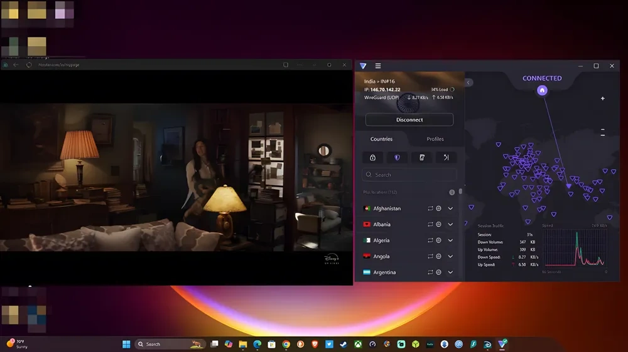The width and height of the screenshot is (628, 352).
Task: Disconnect from the India VPN server
Action: pos(409,120)
